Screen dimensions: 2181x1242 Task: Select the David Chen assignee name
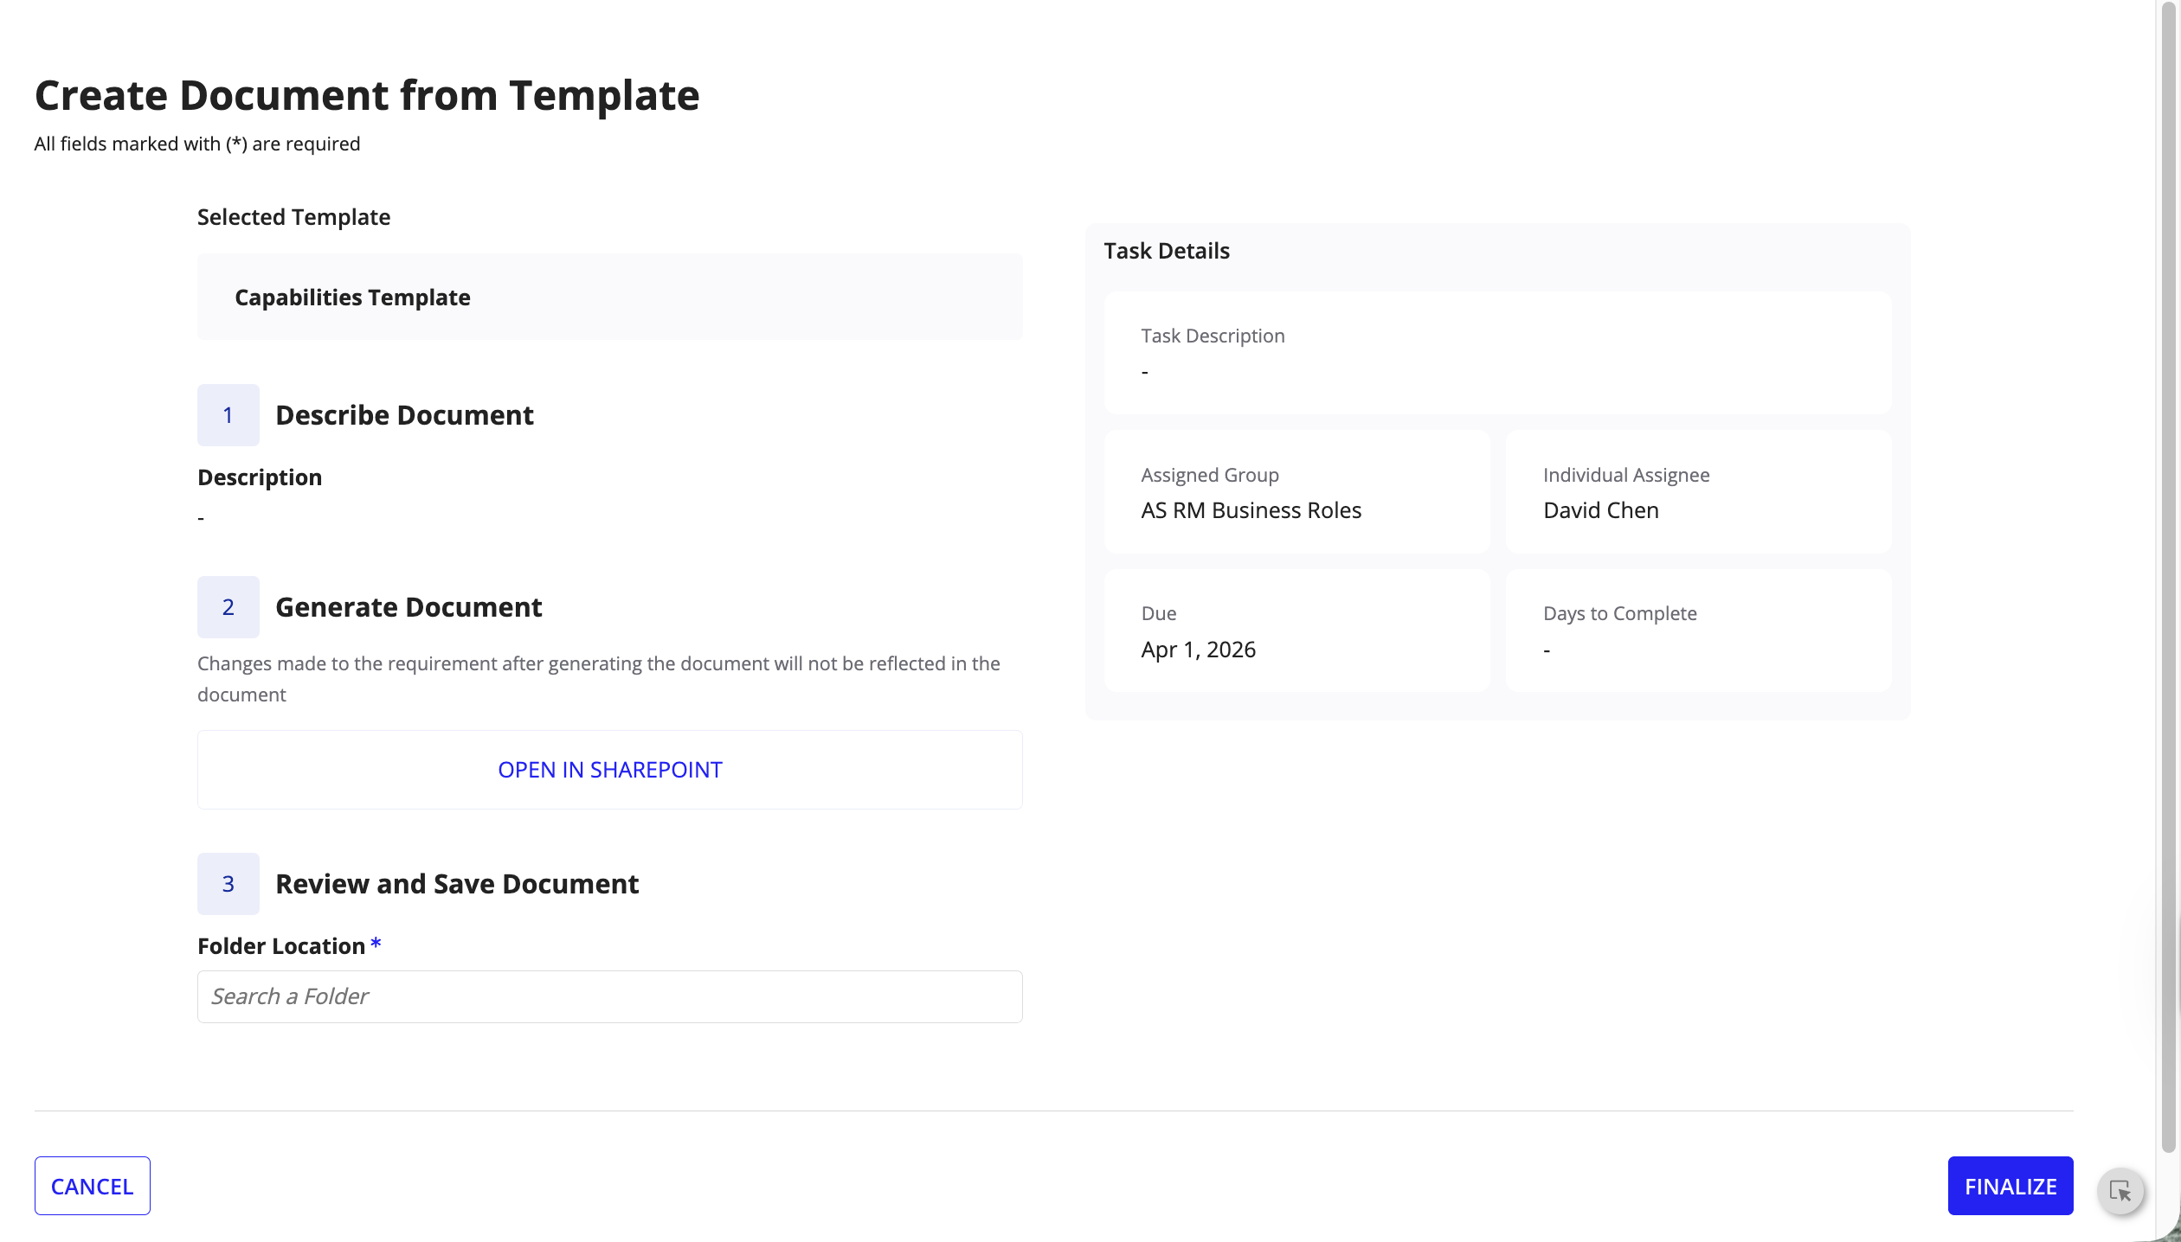1600,510
